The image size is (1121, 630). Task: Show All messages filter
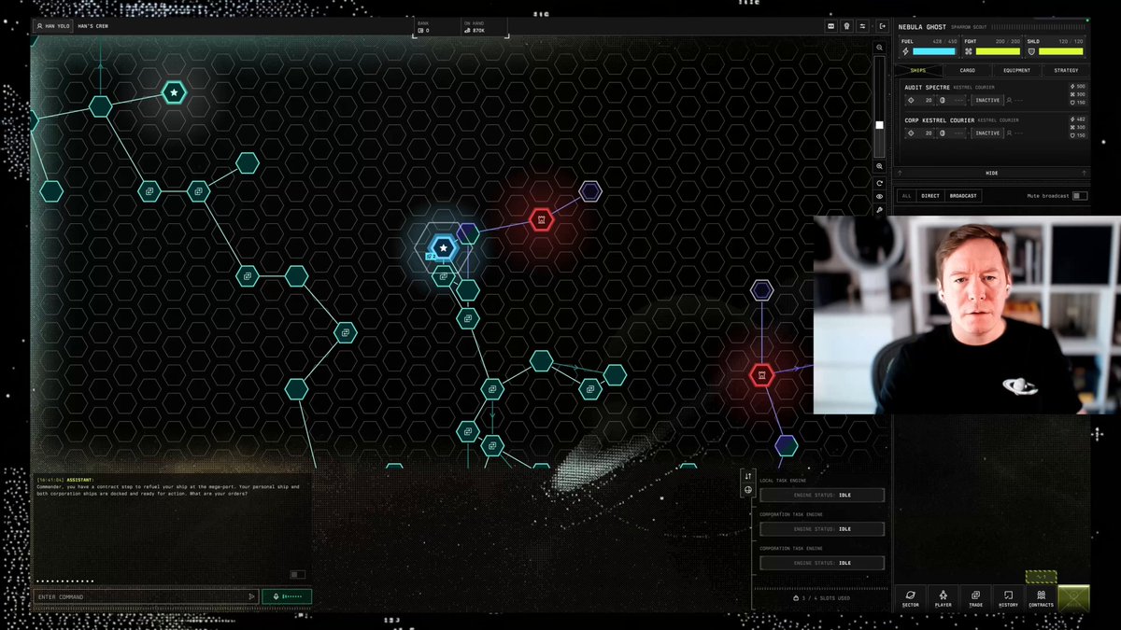coord(906,196)
